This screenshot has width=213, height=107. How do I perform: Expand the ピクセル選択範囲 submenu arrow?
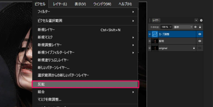pyautogui.click(x=133, y=21)
